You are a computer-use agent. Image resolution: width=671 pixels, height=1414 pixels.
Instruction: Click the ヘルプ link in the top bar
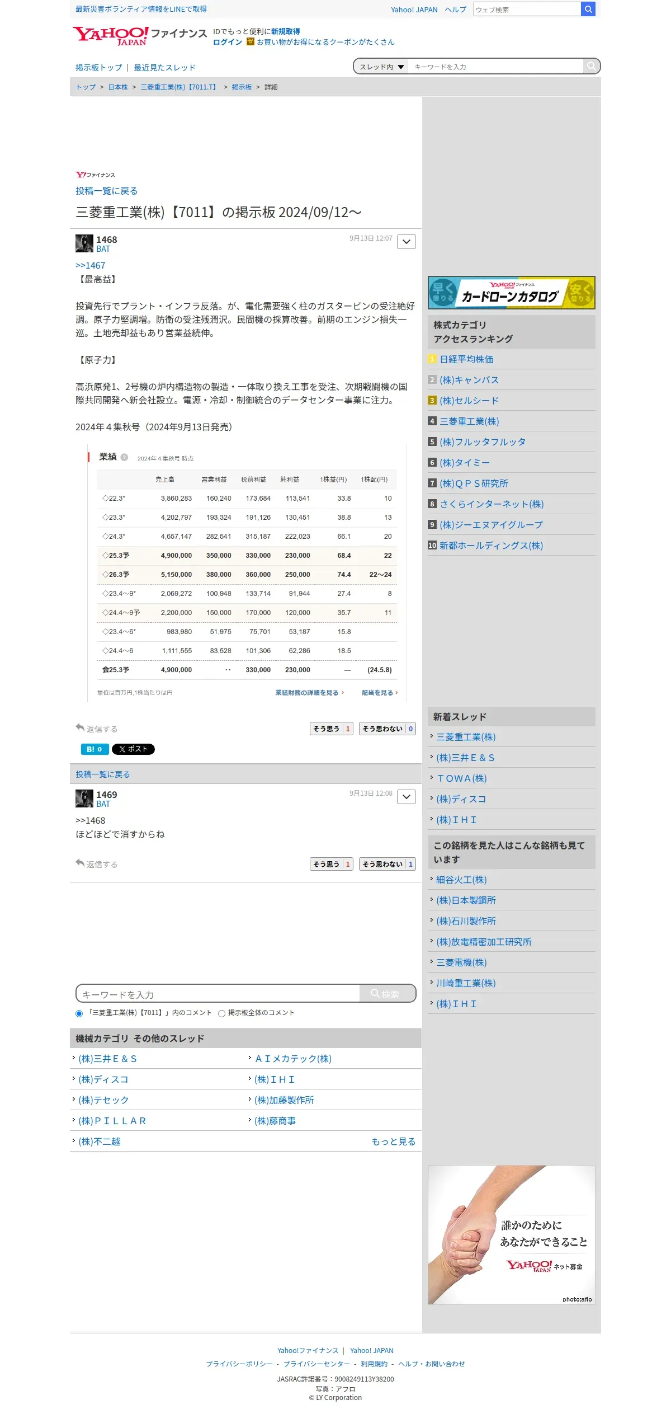click(x=456, y=10)
